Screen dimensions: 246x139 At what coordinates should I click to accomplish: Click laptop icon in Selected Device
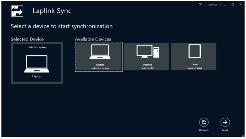pos(37,64)
